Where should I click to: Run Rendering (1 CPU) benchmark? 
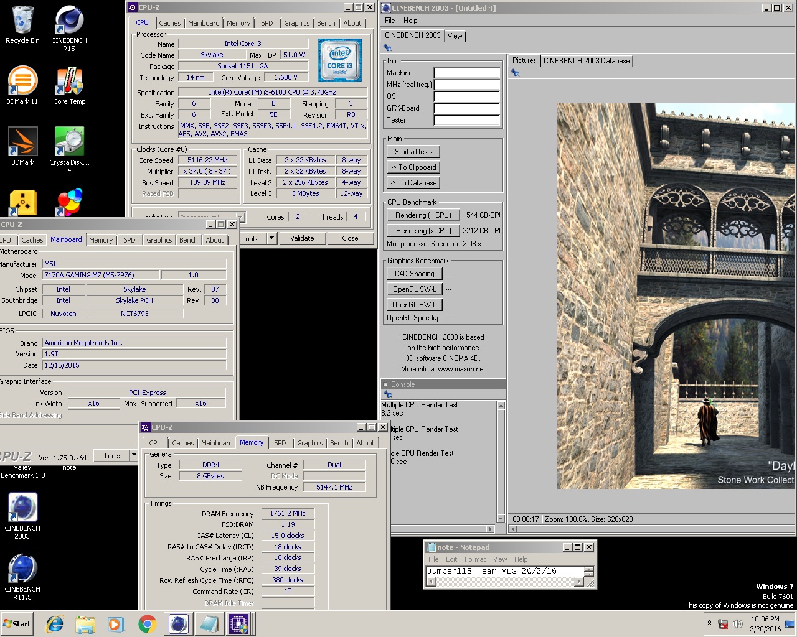point(423,215)
